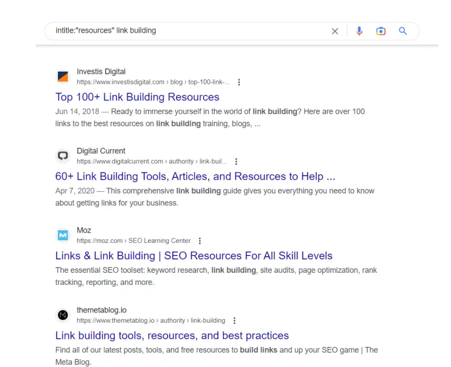Click the blue magnifier search icon
The width and height of the screenshot is (451, 367).
(x=403, y=31)
